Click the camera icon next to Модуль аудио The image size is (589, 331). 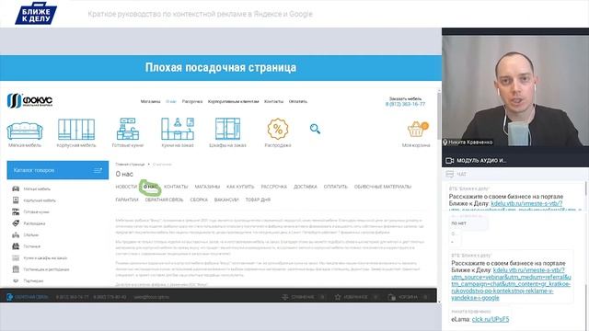(x=450, y=160)
